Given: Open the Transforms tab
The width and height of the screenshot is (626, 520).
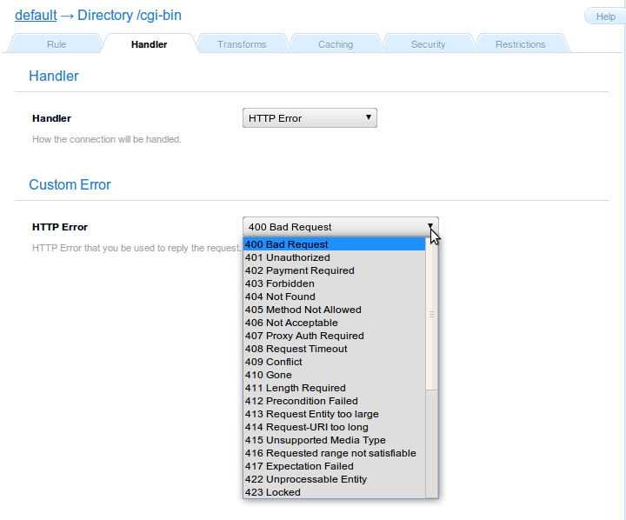Looking at the screenshot, I should pos(242,44).
